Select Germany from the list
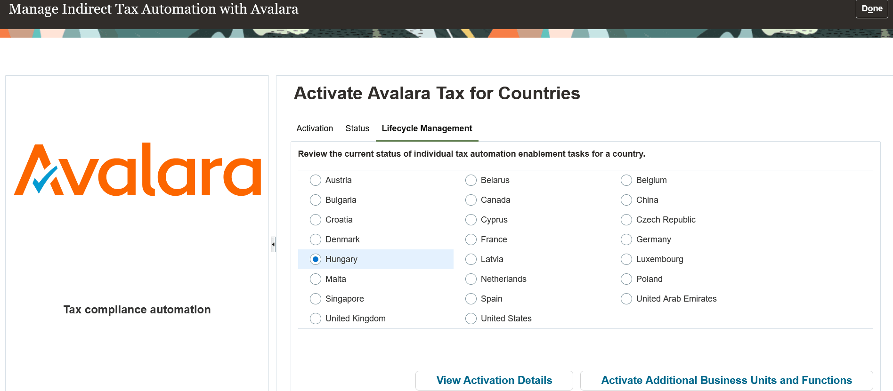 pos(626,239)
